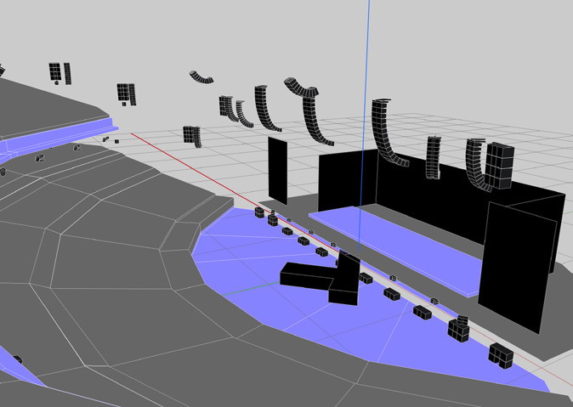573x407 pixels.
Task: Select the L-shaped black block in audience area
Action: (306, 275)
